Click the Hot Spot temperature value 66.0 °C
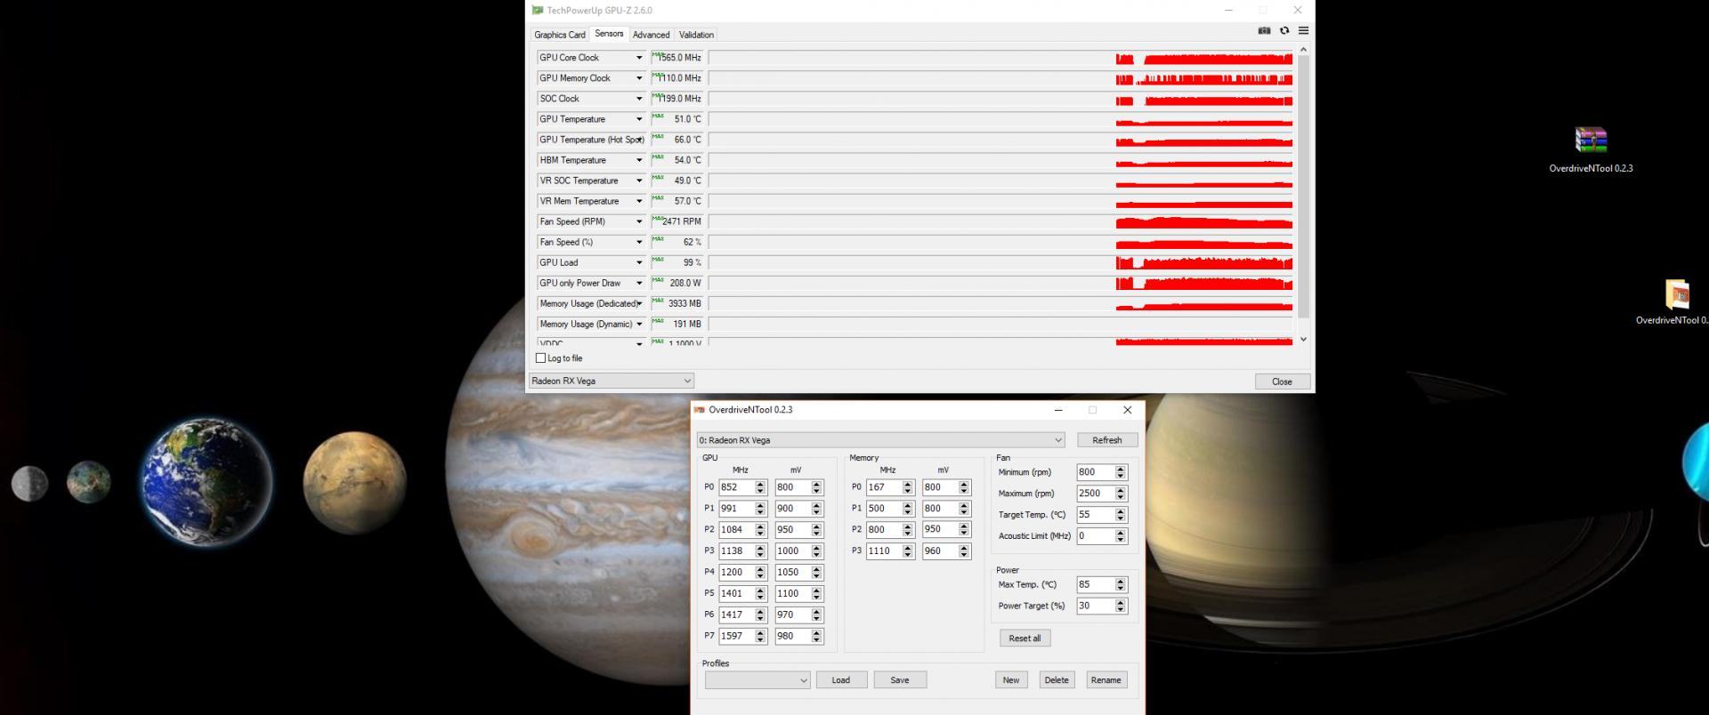 pyautogui.click(x=676, y=140)
